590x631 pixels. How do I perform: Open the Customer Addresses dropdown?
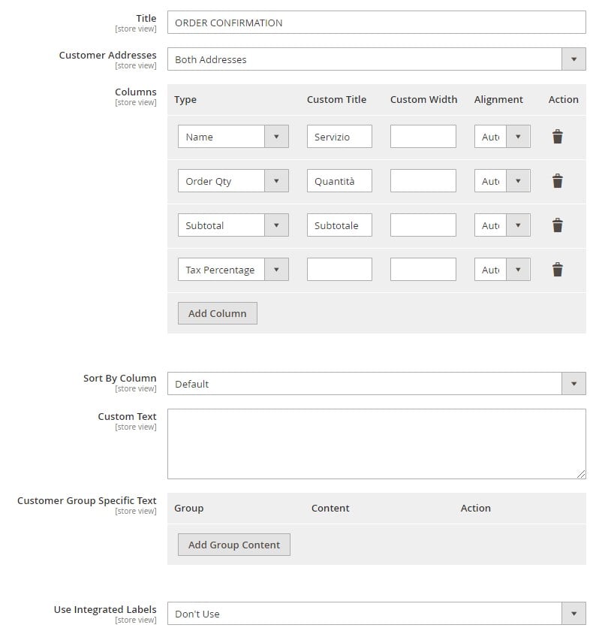(x=376, y=59)
